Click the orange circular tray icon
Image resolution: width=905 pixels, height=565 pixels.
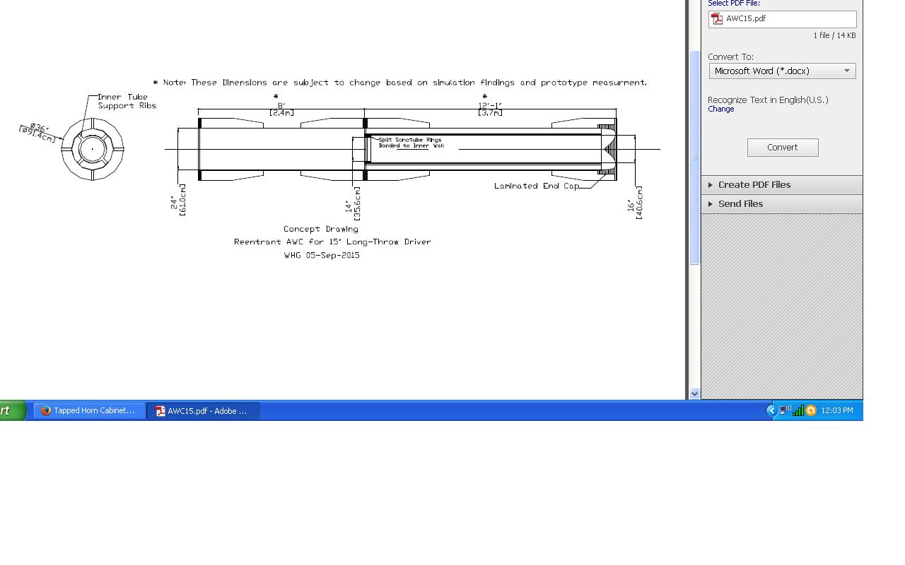(x=811, y=410)
